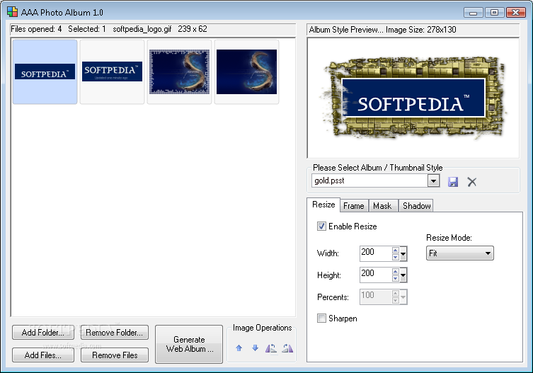
Task: Decrease Width with the down spinner
Action: (396, 257)
